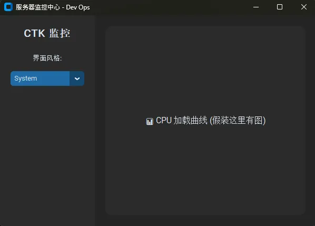This screenshot has width=315, height=226.
Task: Click the bar chart icon beside CPU label
Action: (x=150, y=121)
